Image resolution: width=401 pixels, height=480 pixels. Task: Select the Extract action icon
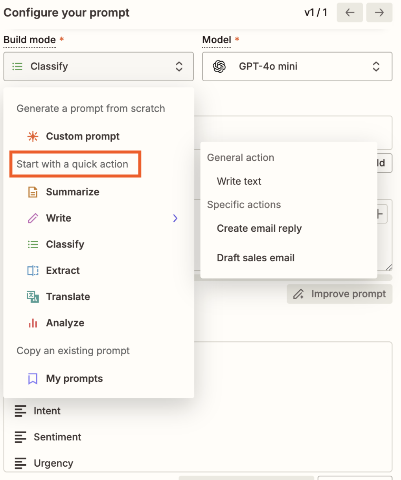coord(33,270)
